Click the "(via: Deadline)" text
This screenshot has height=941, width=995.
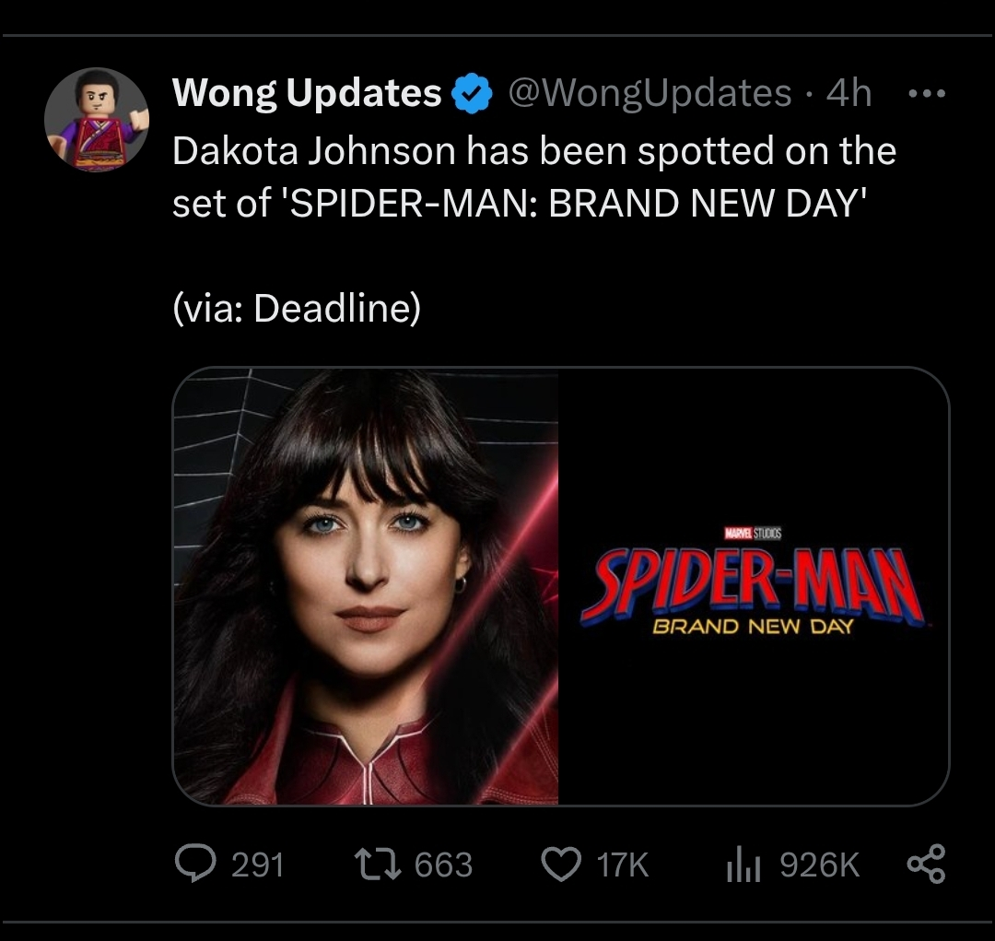point(296,309)
